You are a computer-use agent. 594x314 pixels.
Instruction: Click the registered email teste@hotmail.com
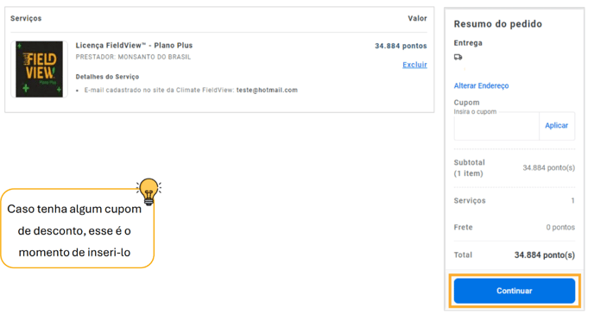[x=267, y=90]
